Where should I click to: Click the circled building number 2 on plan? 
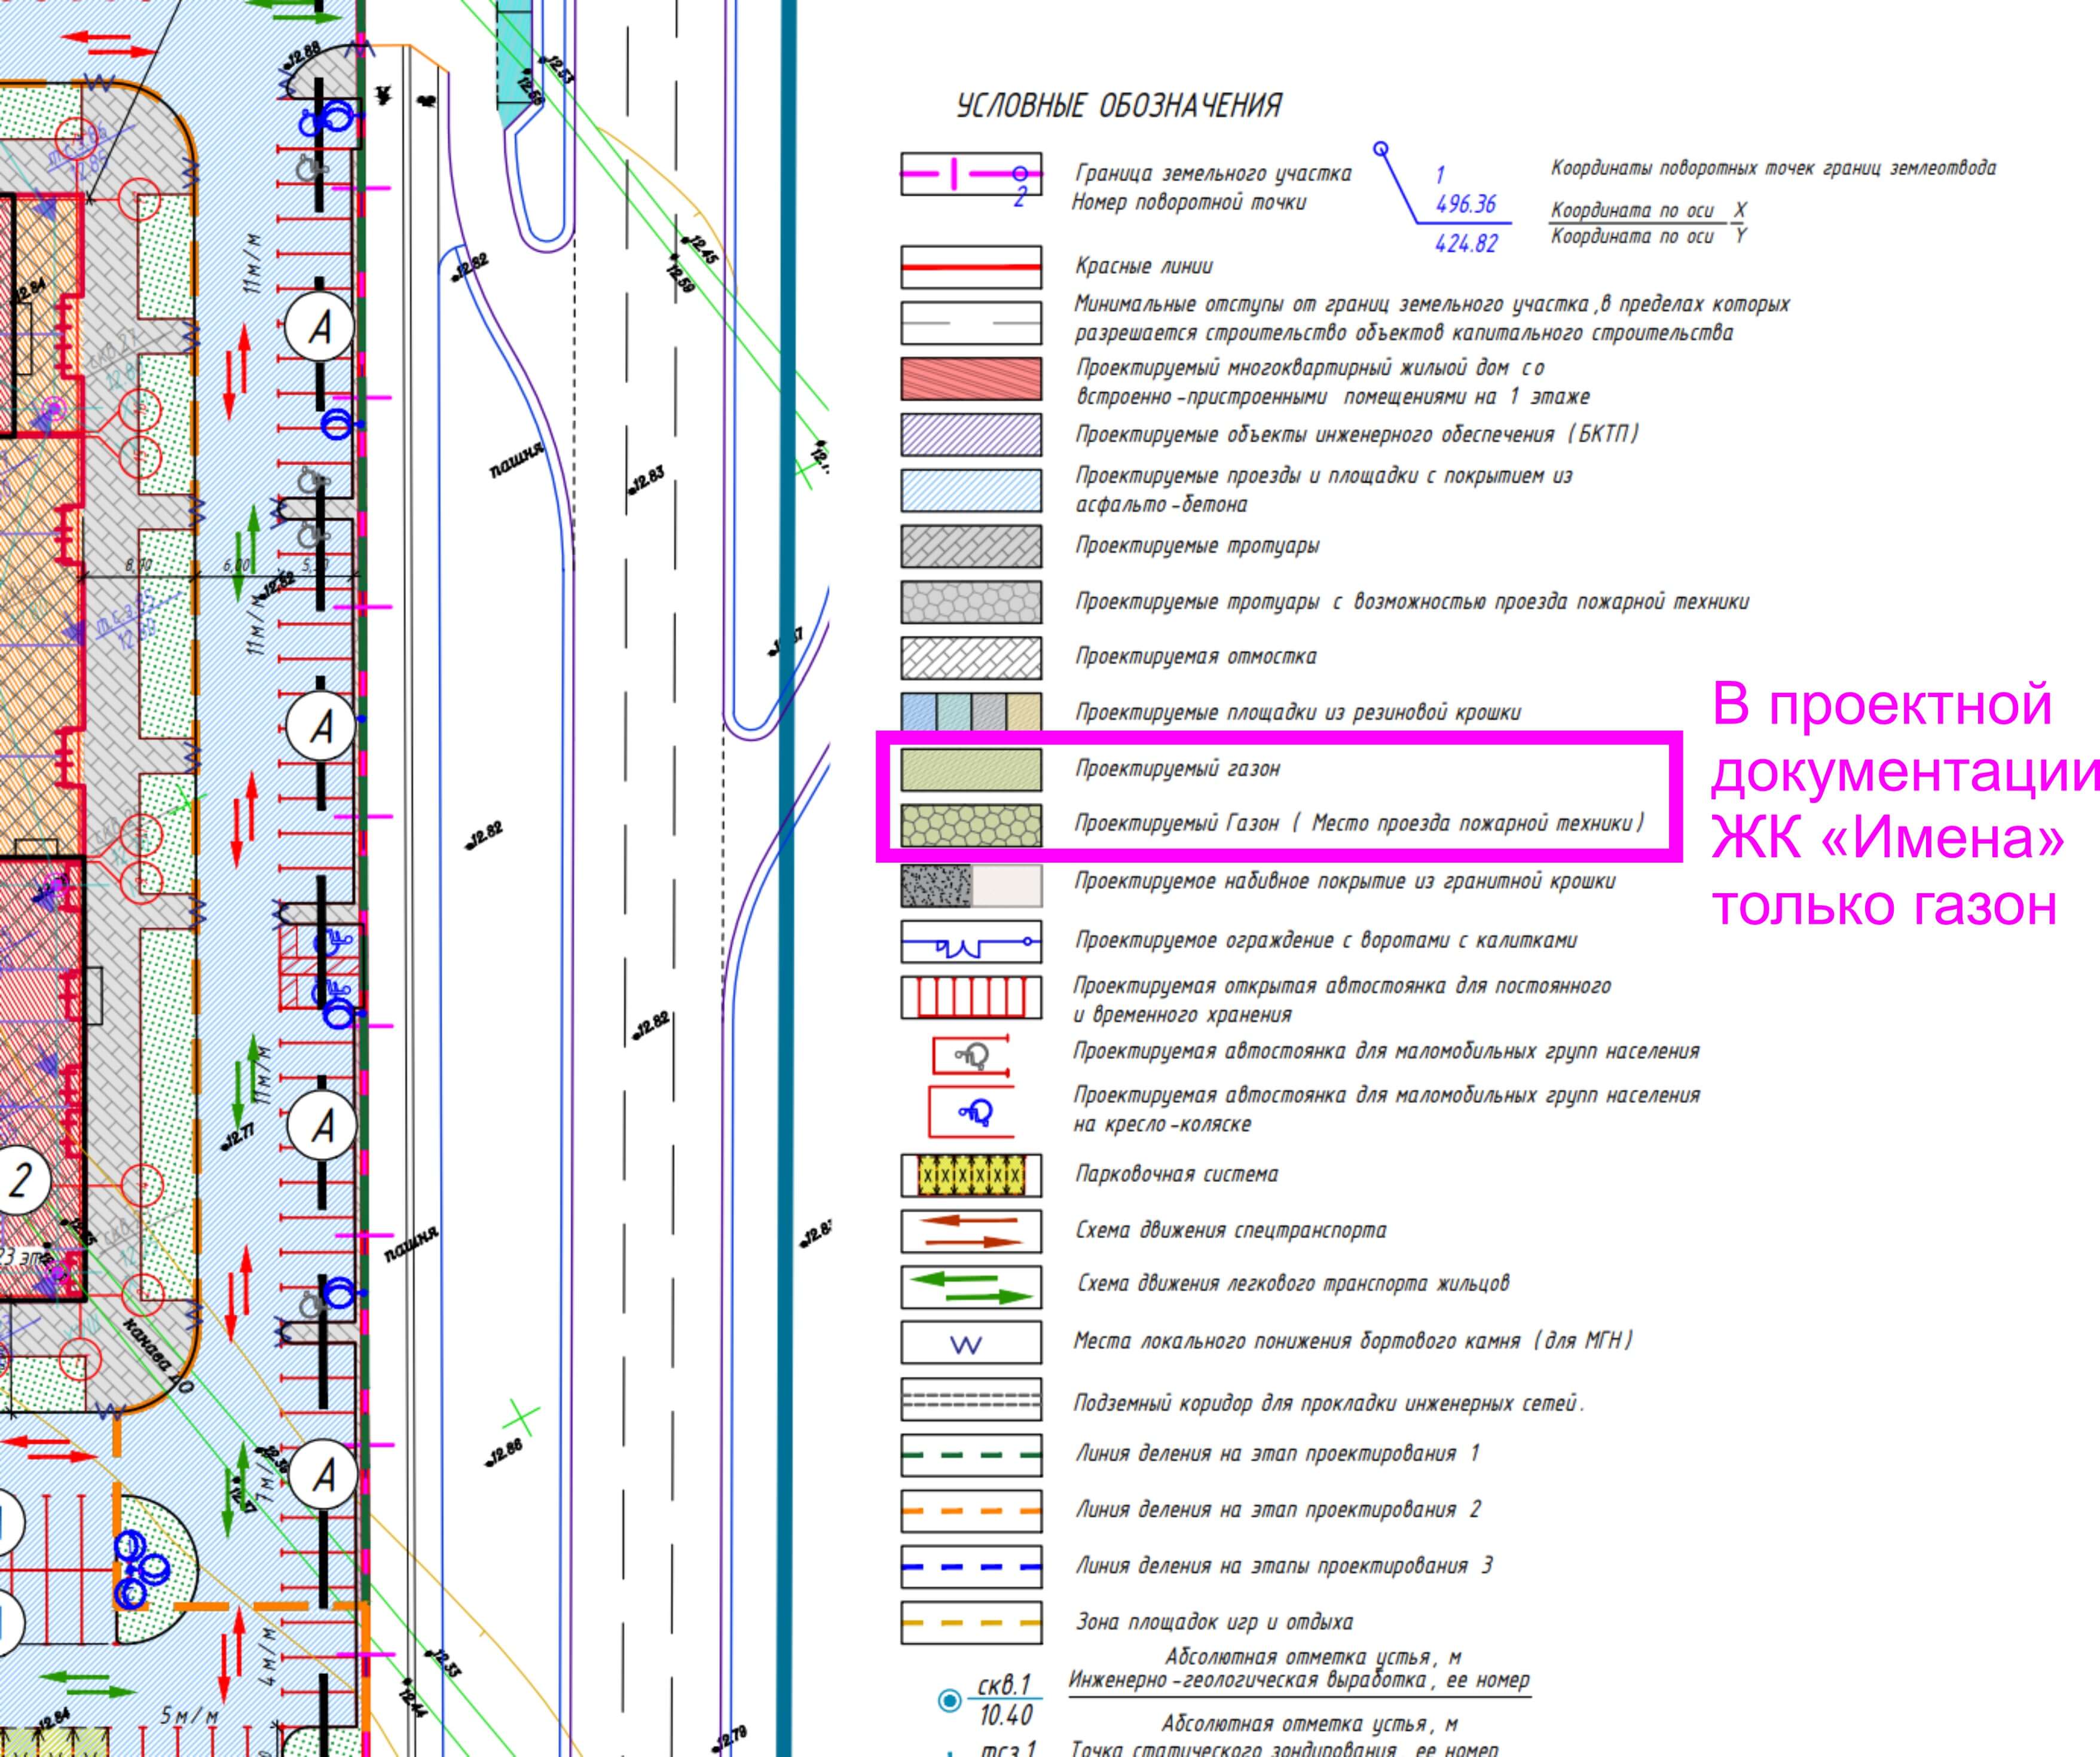point(19,1182)
